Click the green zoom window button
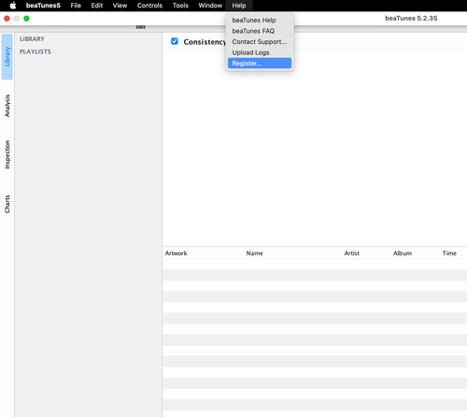Image resolution: width=467 pixels, height=417 pixels. (x=26, y=19)
